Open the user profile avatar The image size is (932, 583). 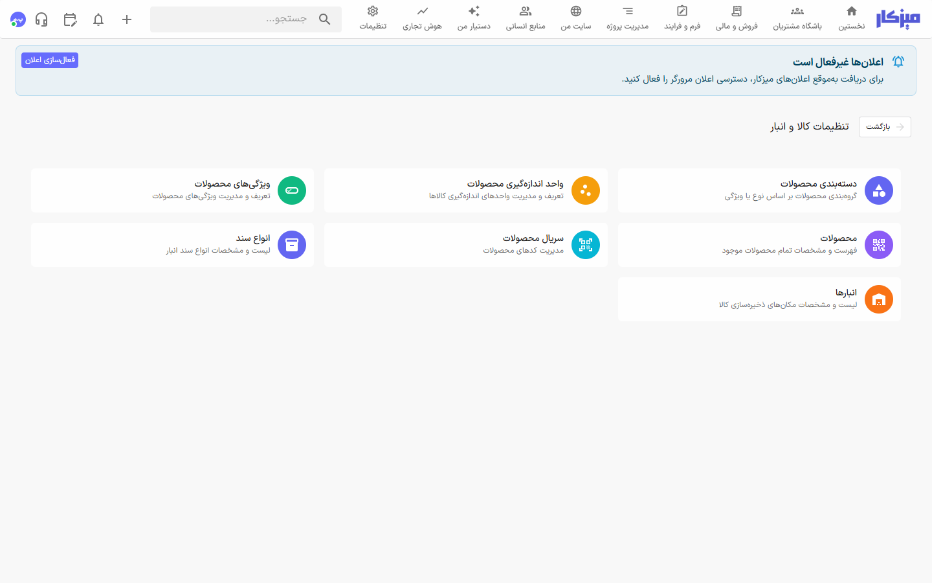18,19
